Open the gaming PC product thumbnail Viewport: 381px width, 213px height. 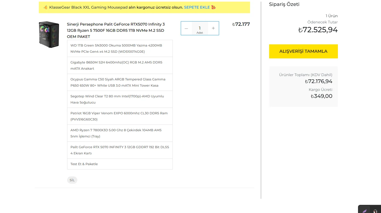(49, 34)
